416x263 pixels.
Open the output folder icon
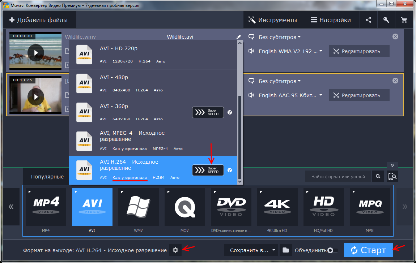286,250
